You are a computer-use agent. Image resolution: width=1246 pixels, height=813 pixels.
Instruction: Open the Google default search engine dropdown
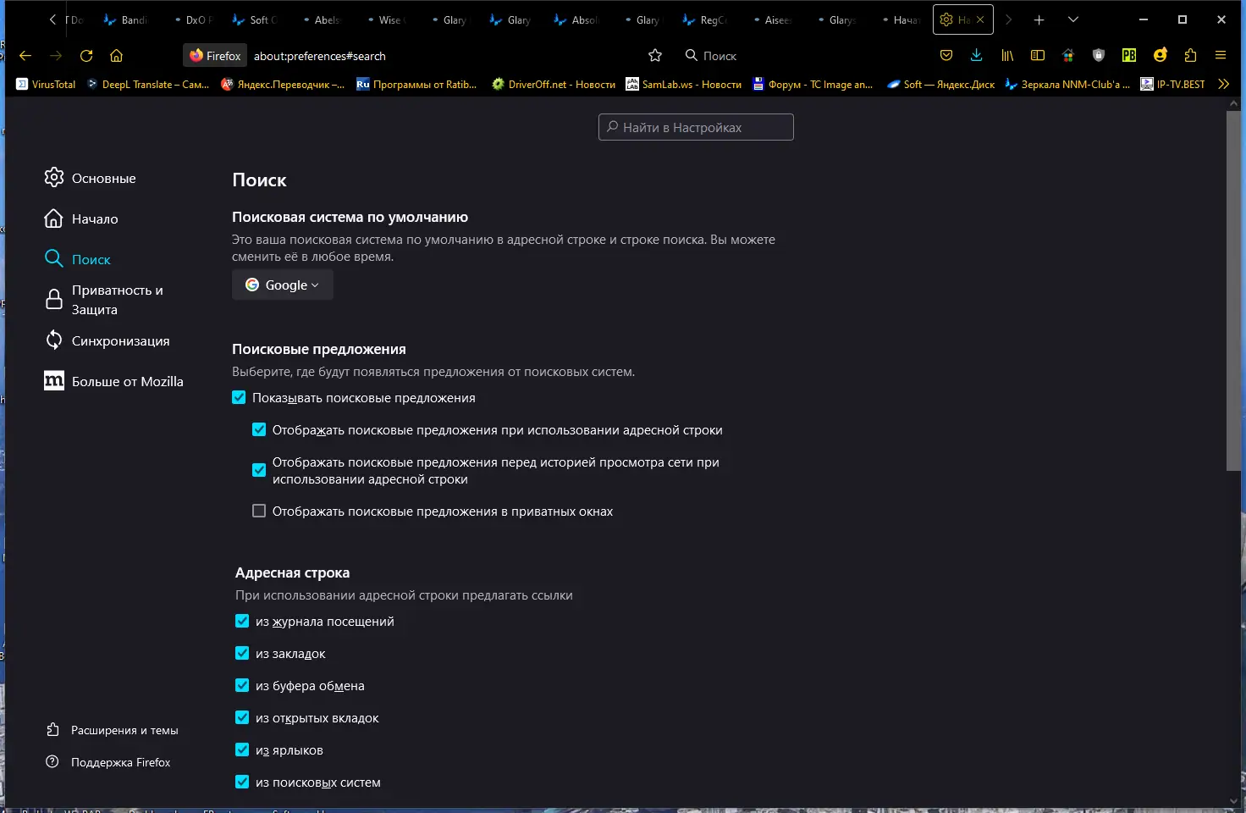click(x=283, y=285)
